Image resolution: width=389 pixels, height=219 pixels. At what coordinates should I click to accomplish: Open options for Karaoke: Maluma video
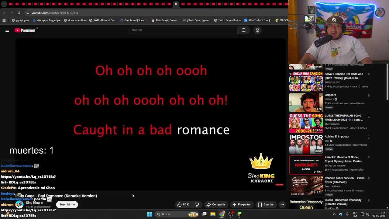coord(369,158)
